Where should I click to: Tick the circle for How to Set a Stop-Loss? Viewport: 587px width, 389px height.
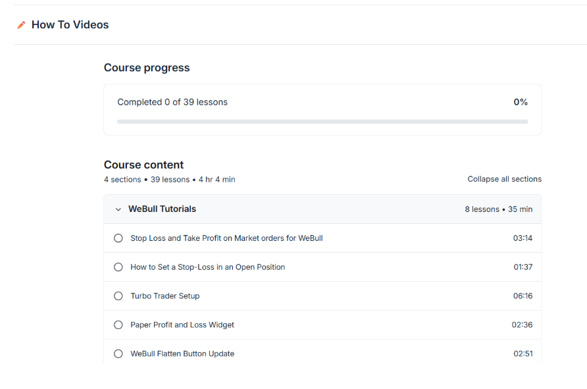point(118,267)
